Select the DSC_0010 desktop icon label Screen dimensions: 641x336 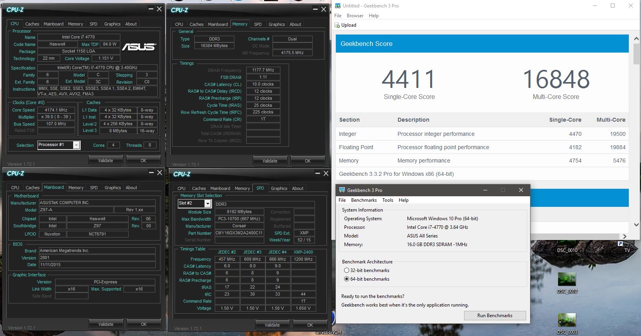567,250
